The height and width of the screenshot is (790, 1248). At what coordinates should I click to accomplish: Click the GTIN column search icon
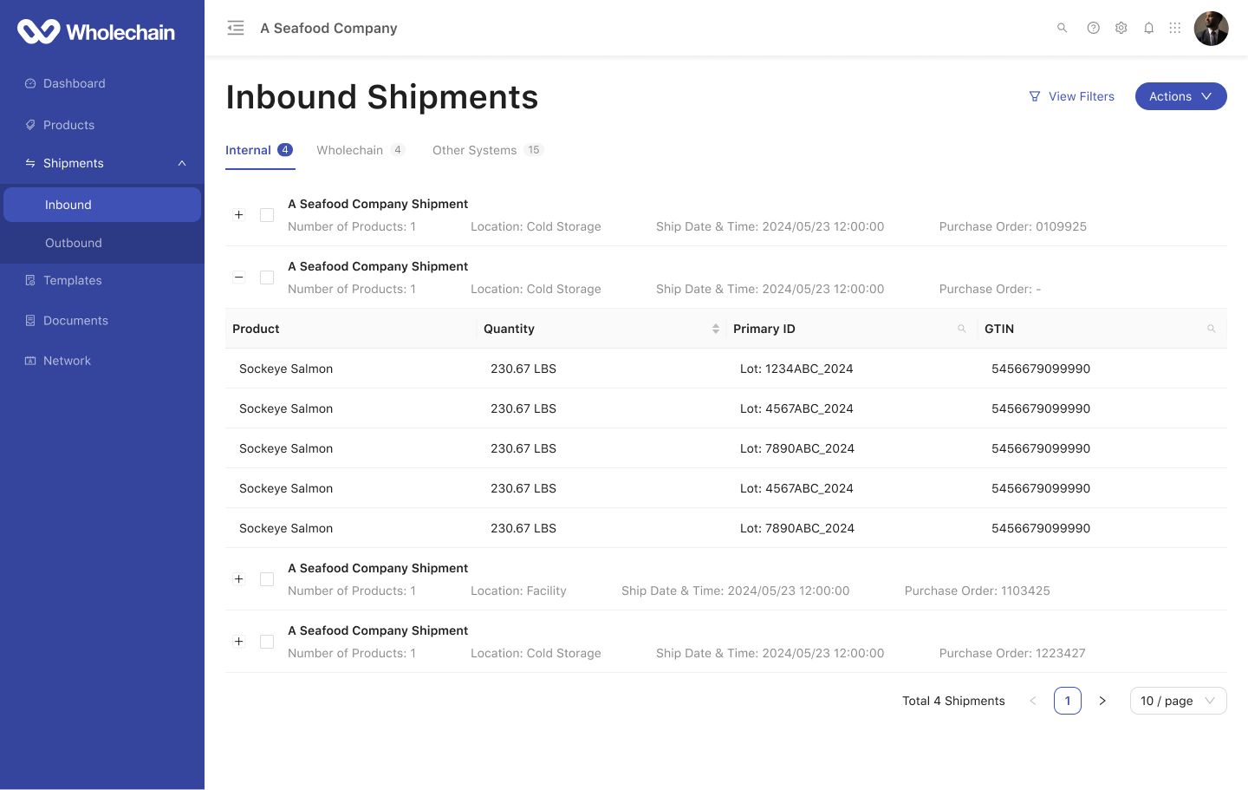tap(1211, 329)
